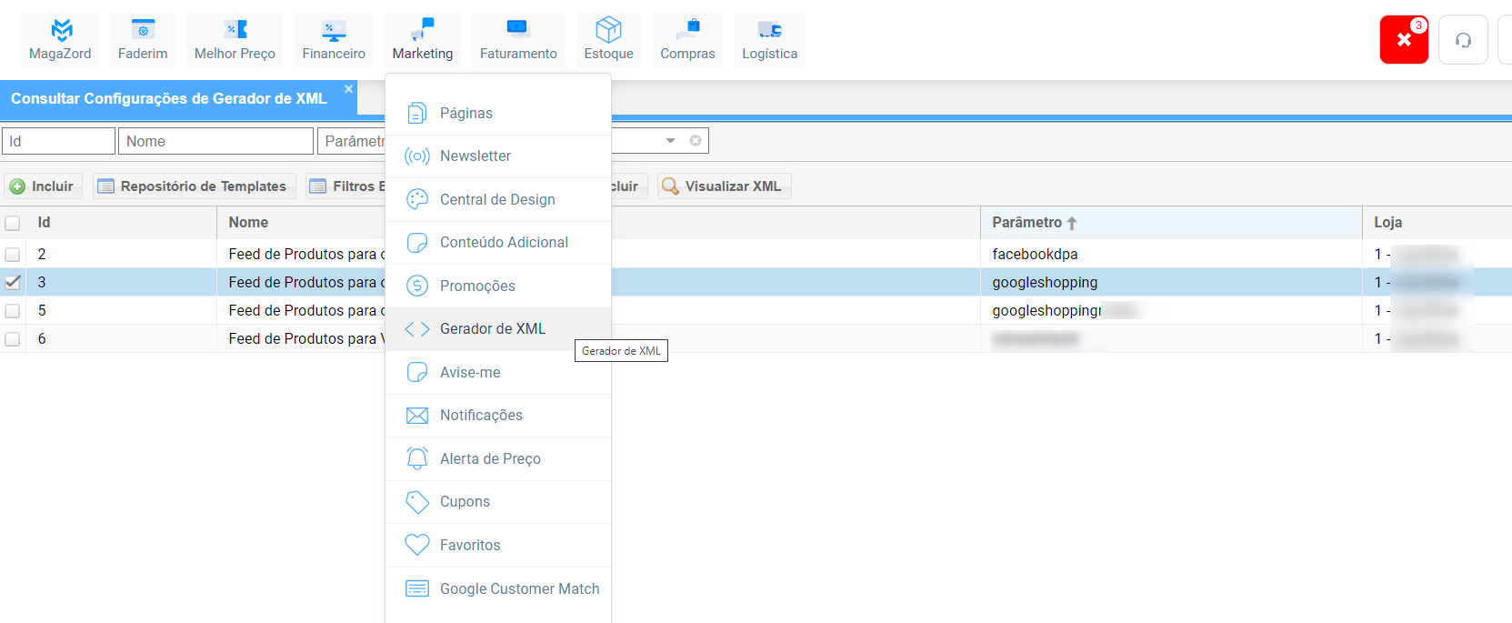
Task: Click the Incluir button
Action: coord(43,186)
